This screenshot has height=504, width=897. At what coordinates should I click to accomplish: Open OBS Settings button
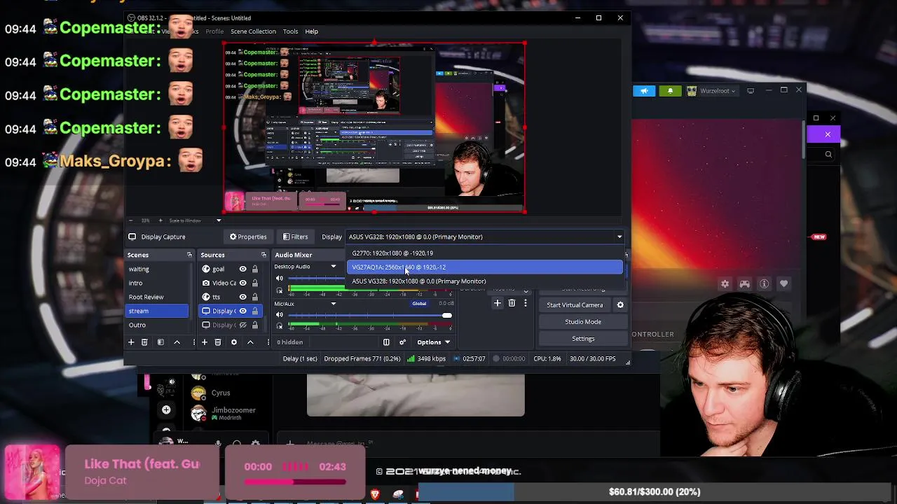(583, 339)
